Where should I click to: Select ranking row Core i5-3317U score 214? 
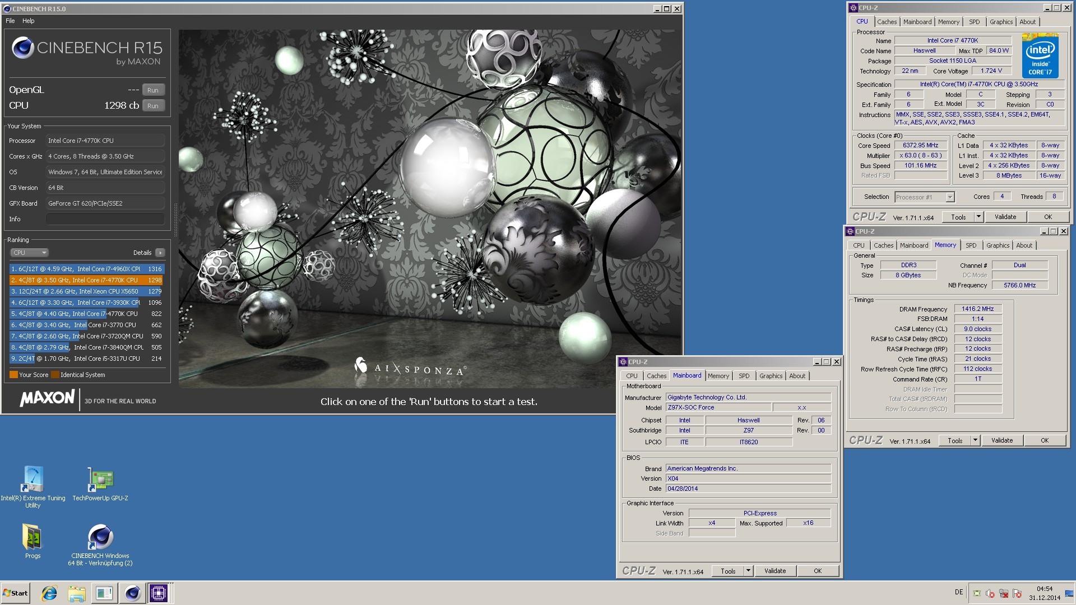pyautogui.click(x=87, y=359)
